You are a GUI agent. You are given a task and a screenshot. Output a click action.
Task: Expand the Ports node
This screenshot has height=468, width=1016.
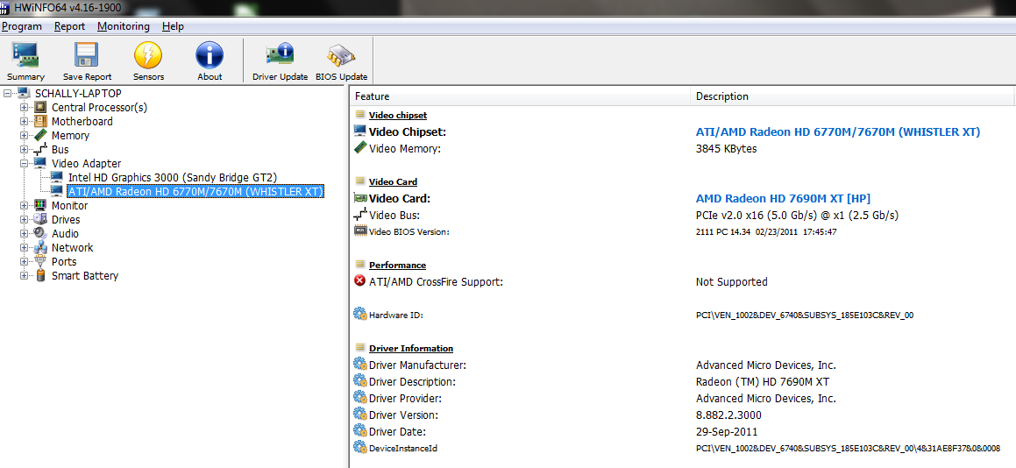[25, 262]
